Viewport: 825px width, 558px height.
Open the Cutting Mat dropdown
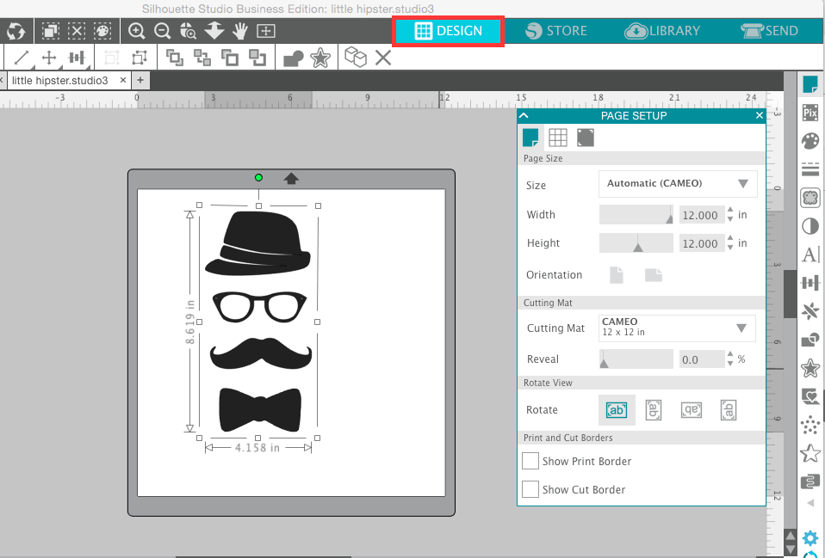coord(677,328)
